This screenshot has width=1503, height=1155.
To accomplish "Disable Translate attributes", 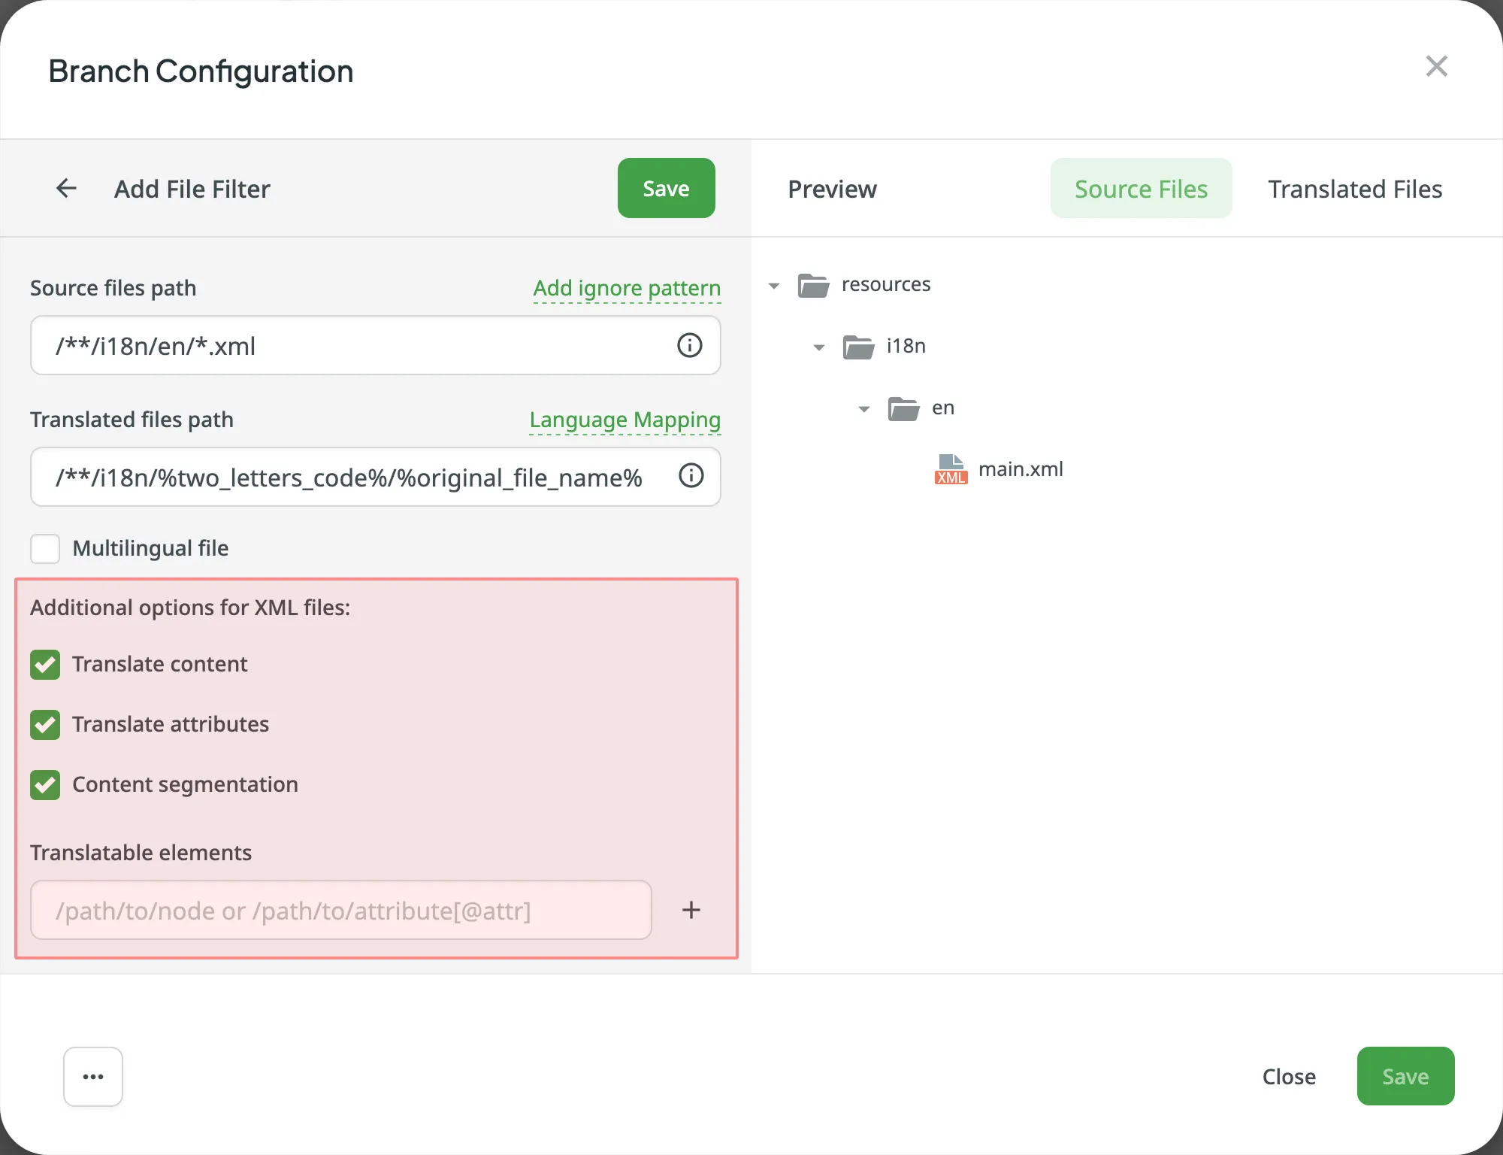I will coord(45,724).
